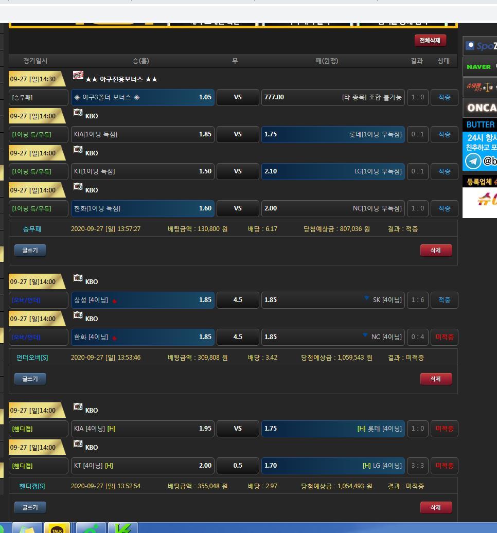This screenshot has width=497, height=533.
Task: Click the KBO league icon above the KIA 1이닝 row
Action: click(78, 113)
